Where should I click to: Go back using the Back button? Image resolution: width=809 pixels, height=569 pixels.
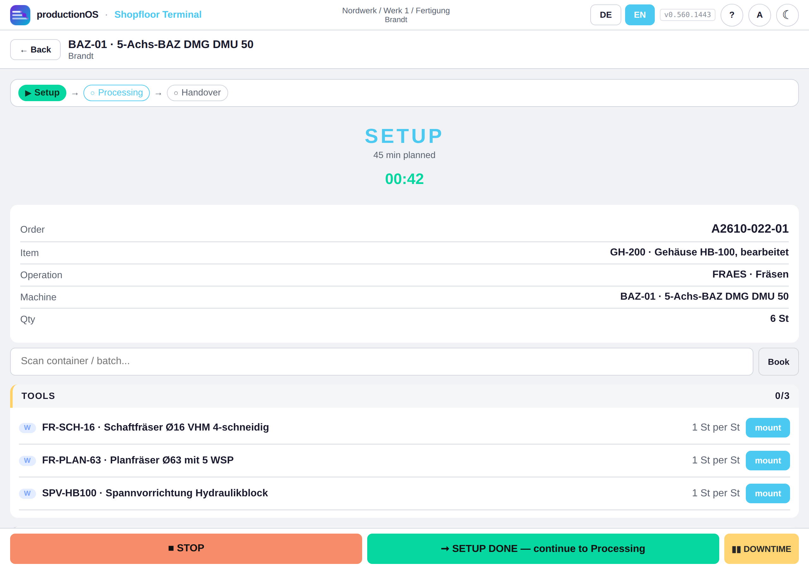(35, 50)
